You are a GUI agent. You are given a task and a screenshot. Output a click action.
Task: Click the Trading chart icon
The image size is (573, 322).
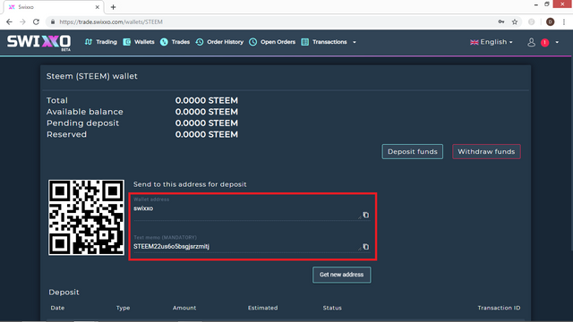(89, 42)
